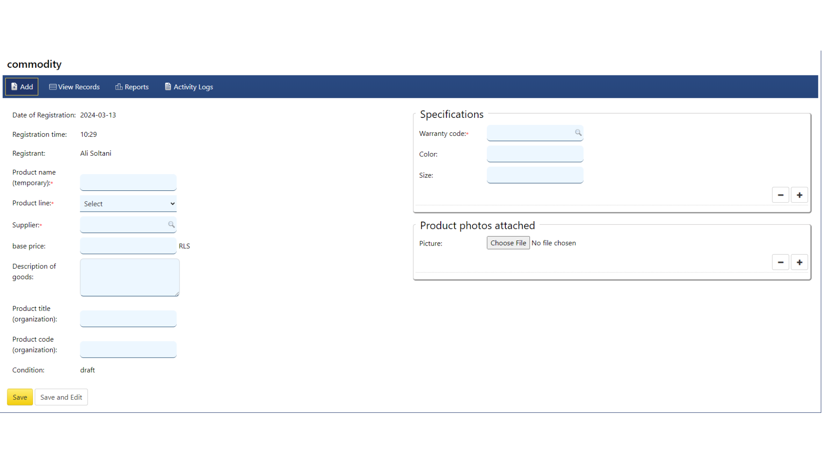
Task: Expand Specifications warranty code lookup
Action: 578,132
